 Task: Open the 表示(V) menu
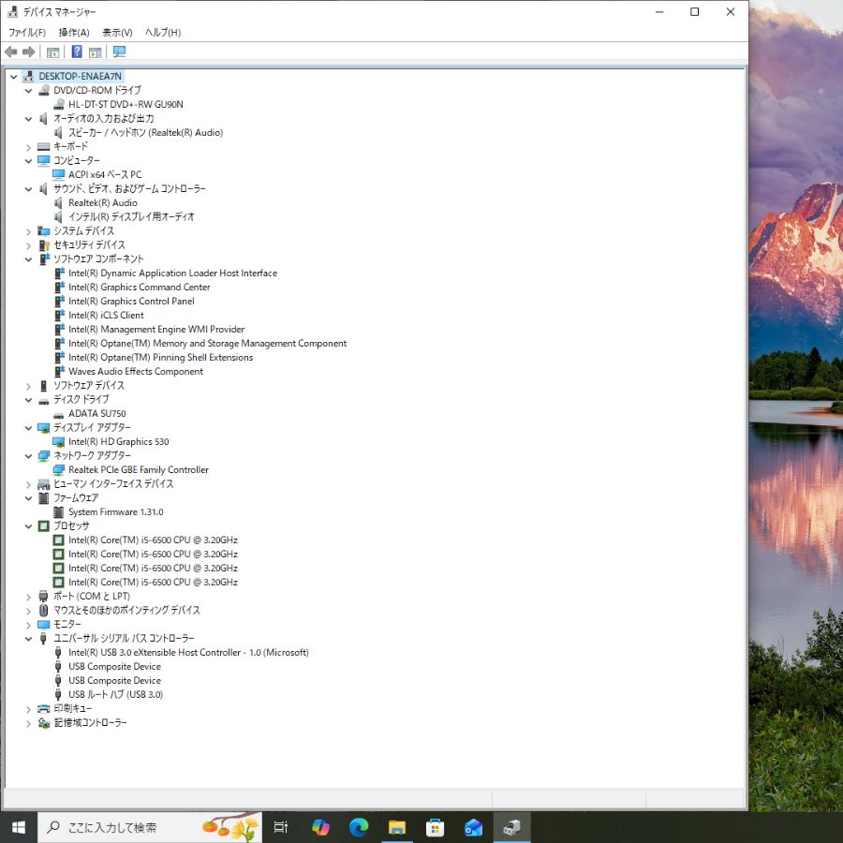(x=116, y=32)
